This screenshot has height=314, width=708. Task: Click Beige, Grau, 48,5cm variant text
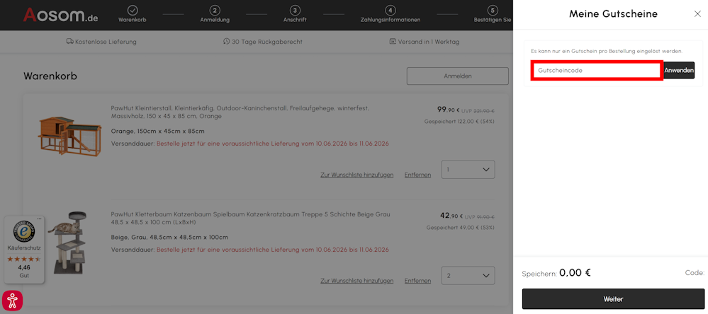169,238
